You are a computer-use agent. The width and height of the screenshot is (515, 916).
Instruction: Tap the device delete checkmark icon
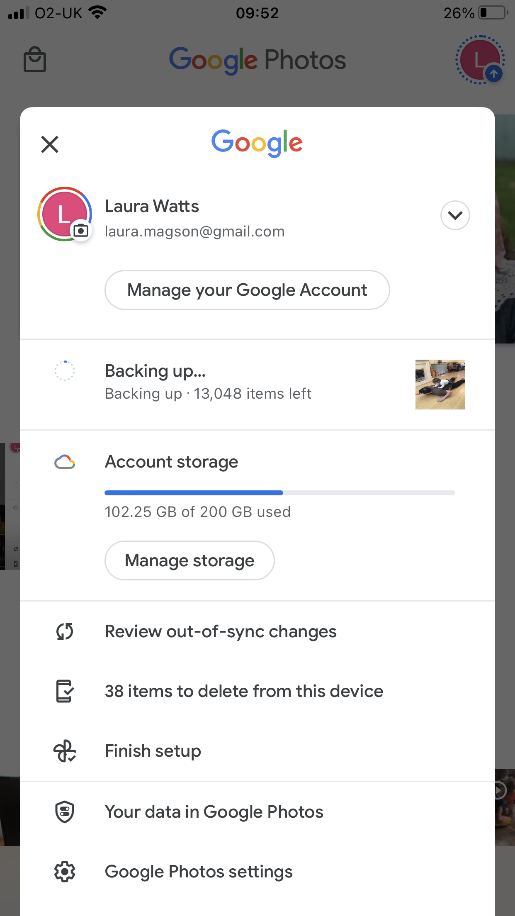click(x=65, y=691)
